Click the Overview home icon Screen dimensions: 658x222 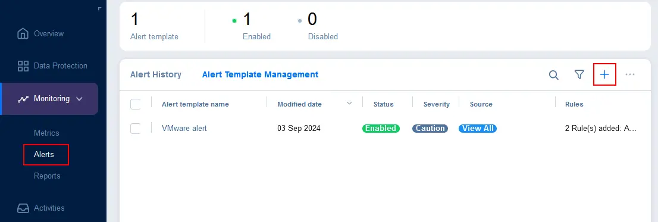tap(23, 33)
